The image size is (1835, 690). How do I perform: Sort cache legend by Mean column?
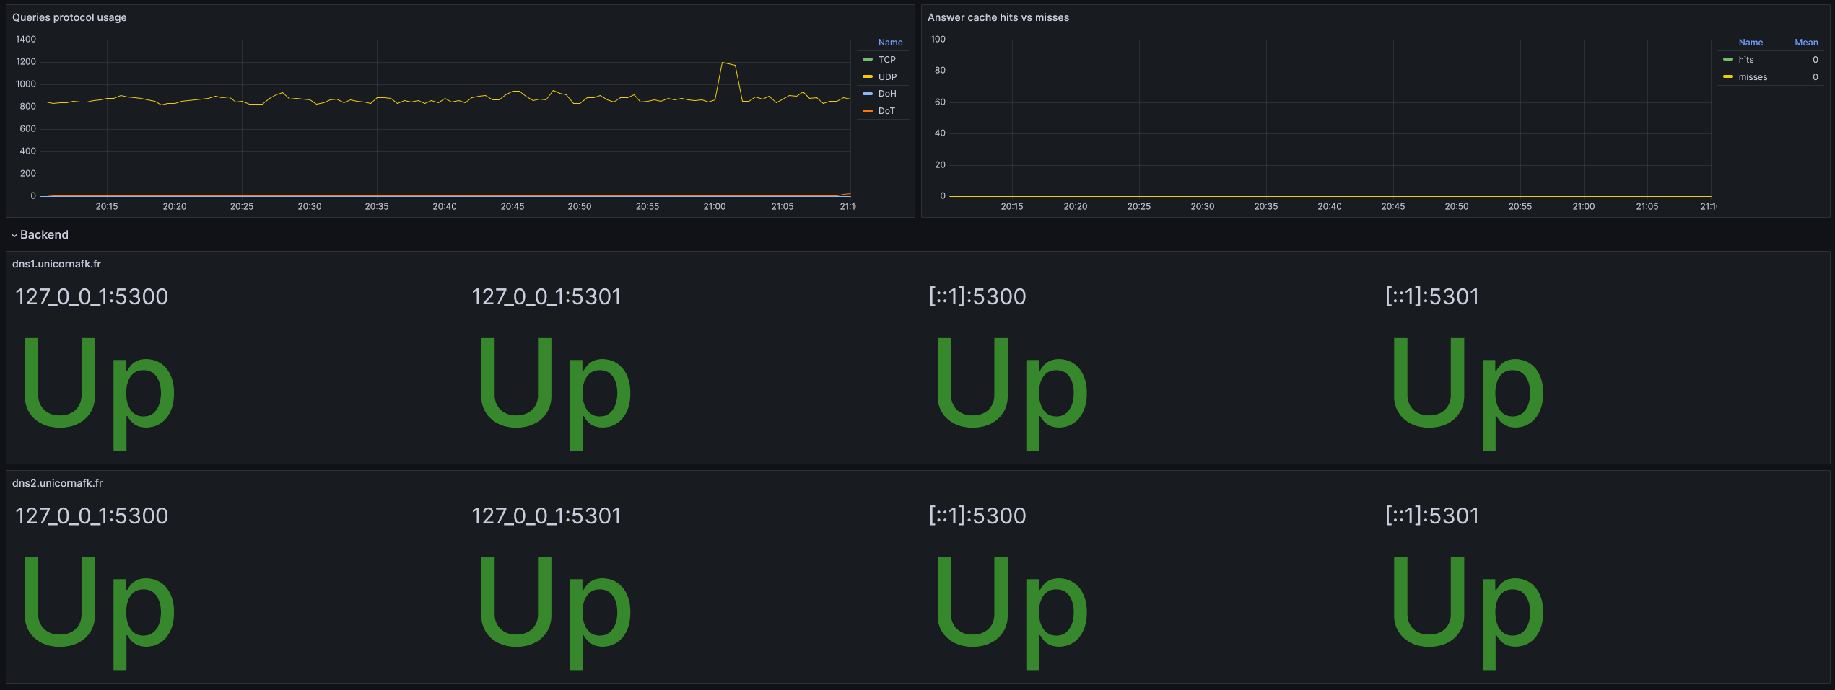(x=1805, y=43)
